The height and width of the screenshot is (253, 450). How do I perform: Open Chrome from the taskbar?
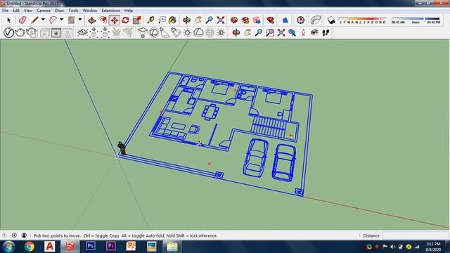[30, 247]
